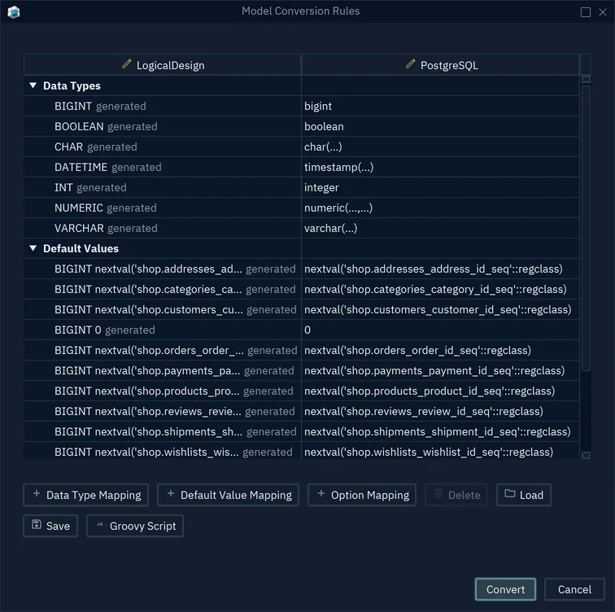Collapse the Default Values section
The height and width of the screenshot is (612, 615).
pyautogui.click(x=33, y=248)
